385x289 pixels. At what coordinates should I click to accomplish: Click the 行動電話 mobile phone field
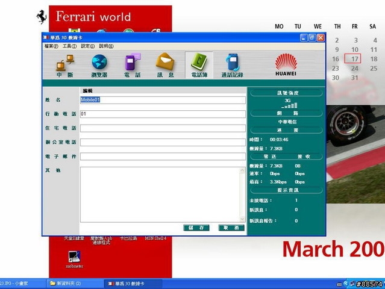pyautogui.click(x=163, y=114)
